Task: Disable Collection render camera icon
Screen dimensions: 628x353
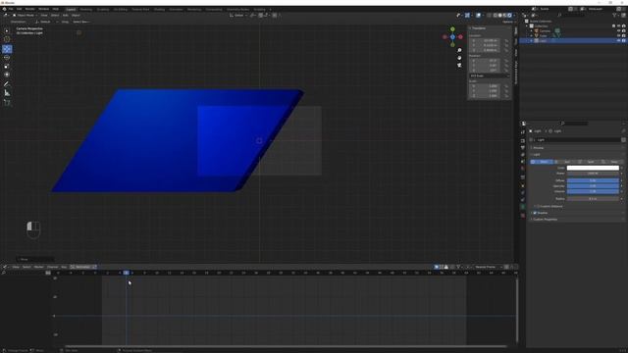Action: 624,26
